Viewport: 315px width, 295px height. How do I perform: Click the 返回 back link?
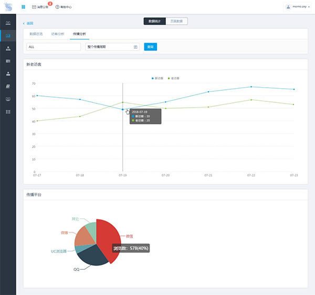(30, 24)
